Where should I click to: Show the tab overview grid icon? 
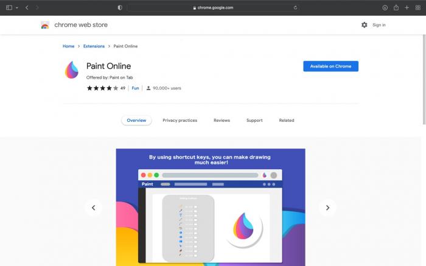coord(418,7)
